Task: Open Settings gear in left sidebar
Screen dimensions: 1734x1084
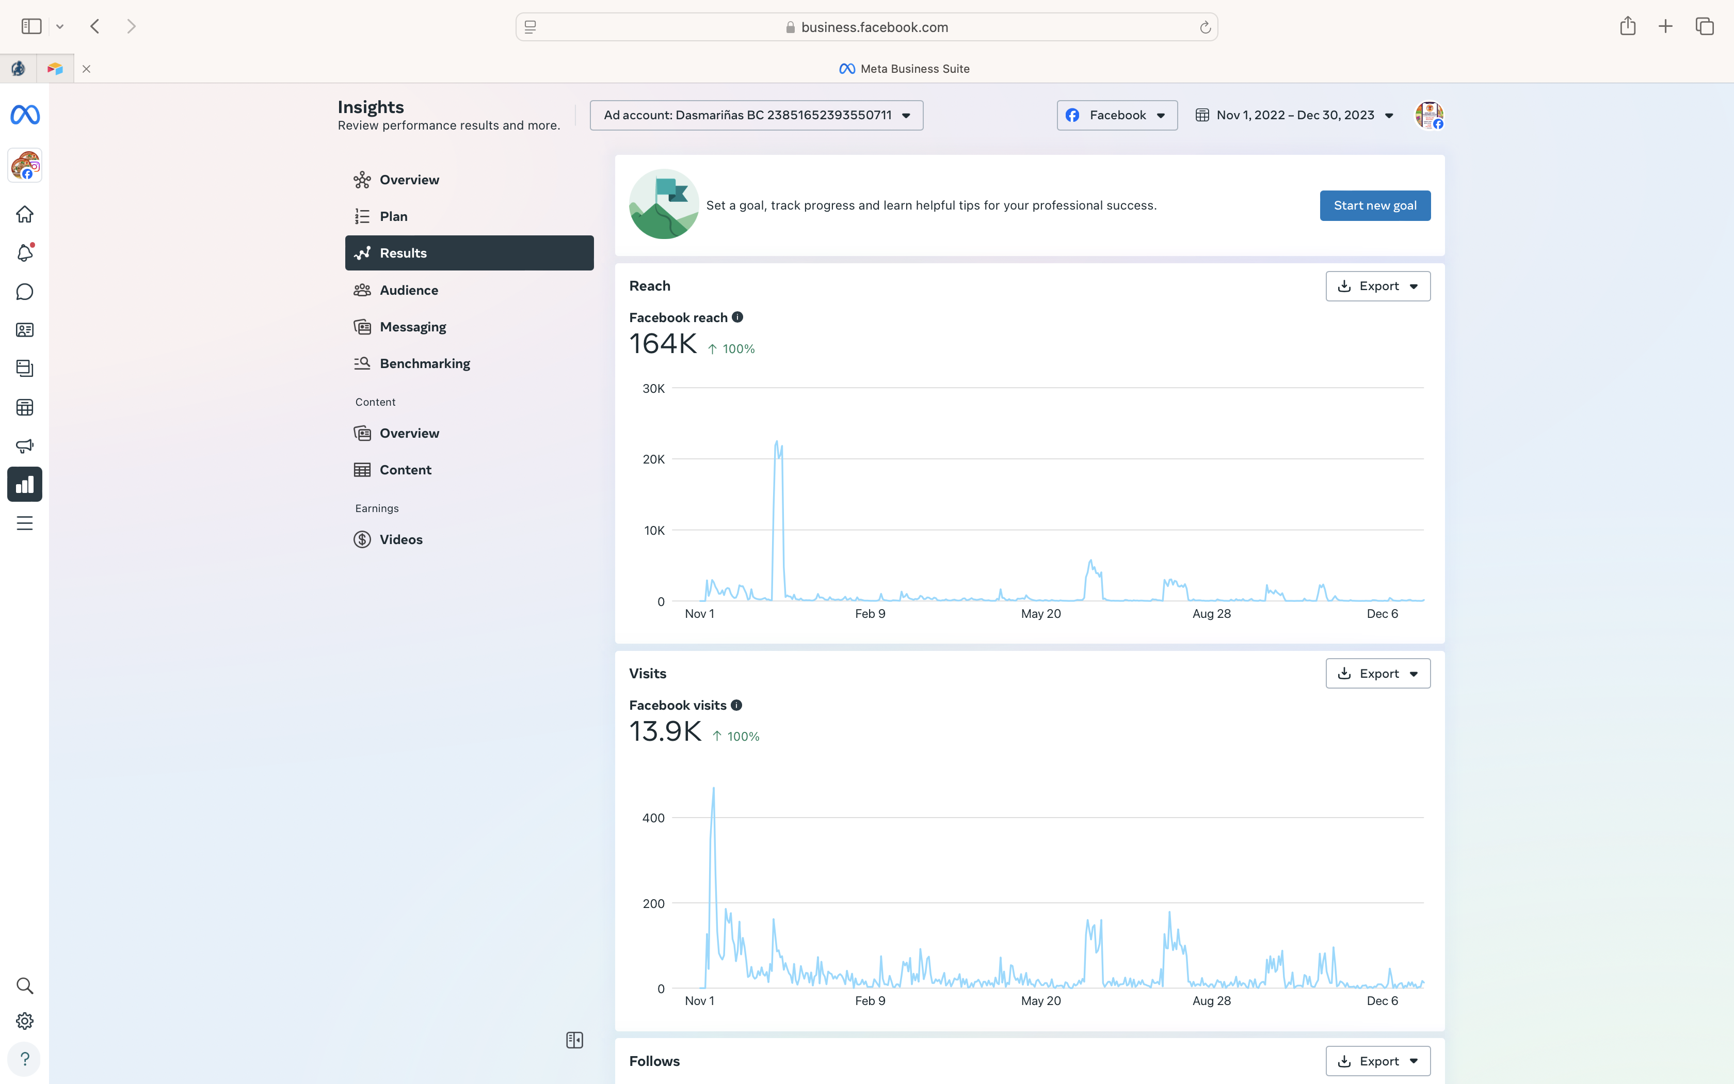Action: [24, 1021]
